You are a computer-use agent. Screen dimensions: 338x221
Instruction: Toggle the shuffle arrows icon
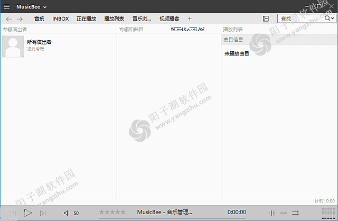pos(295,213)
